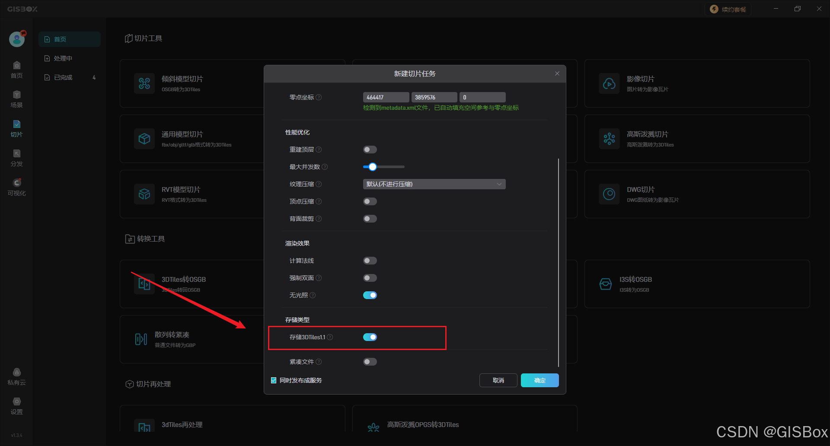Viewport: 830px width, 446px height.
Task: Click the 零点坐标 help icon
Action: 319,97
